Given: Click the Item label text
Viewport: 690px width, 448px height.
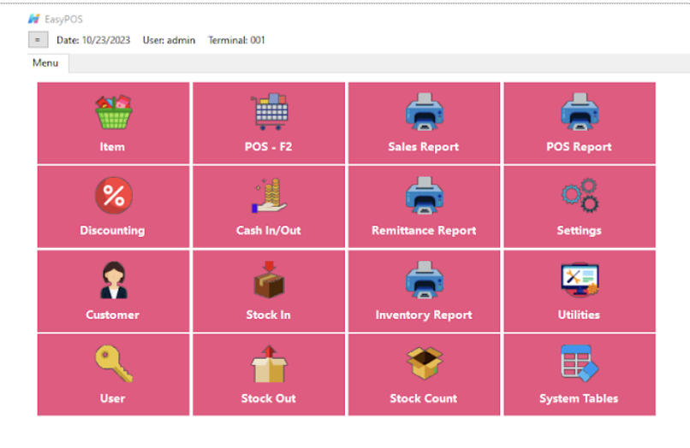Looking at the screenshot, I should 112,147.
